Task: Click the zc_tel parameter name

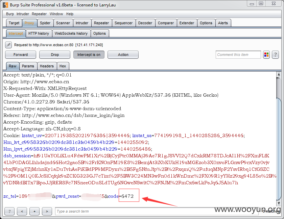Action: [9, 196]
